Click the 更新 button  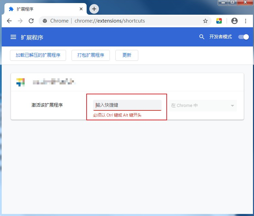click(x=127, y=55)
